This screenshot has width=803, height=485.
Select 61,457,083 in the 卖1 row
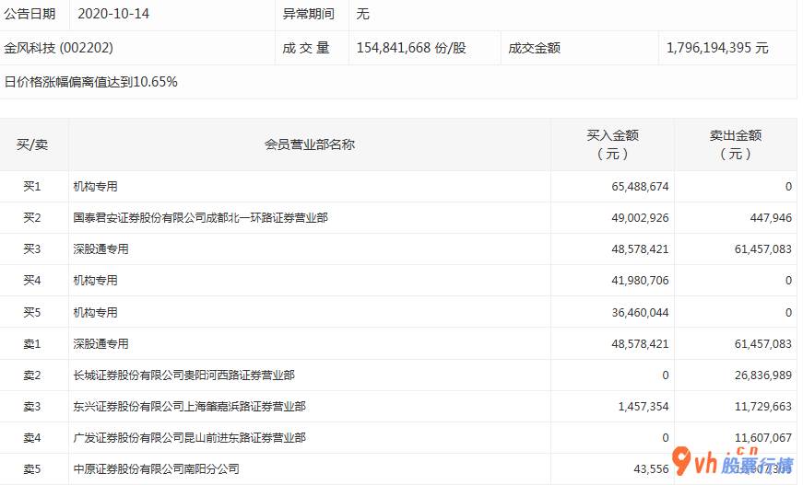[x=763, y=344]
